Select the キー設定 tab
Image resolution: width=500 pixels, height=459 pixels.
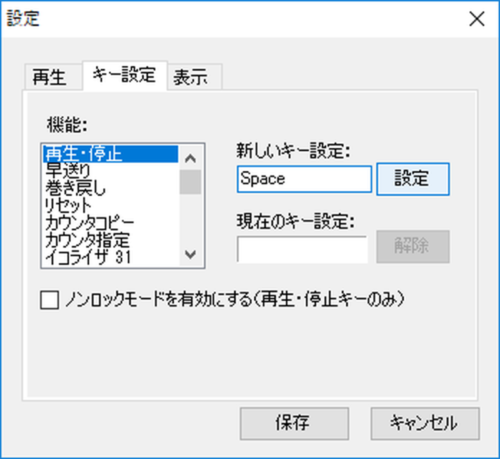click(x=124, y=76)
